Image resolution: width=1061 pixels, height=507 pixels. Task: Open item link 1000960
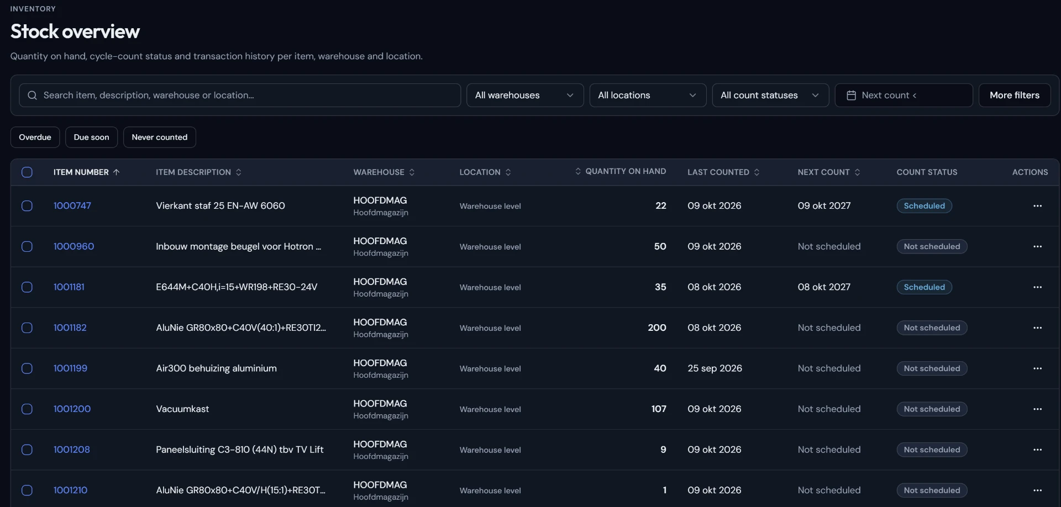point(73,246)
